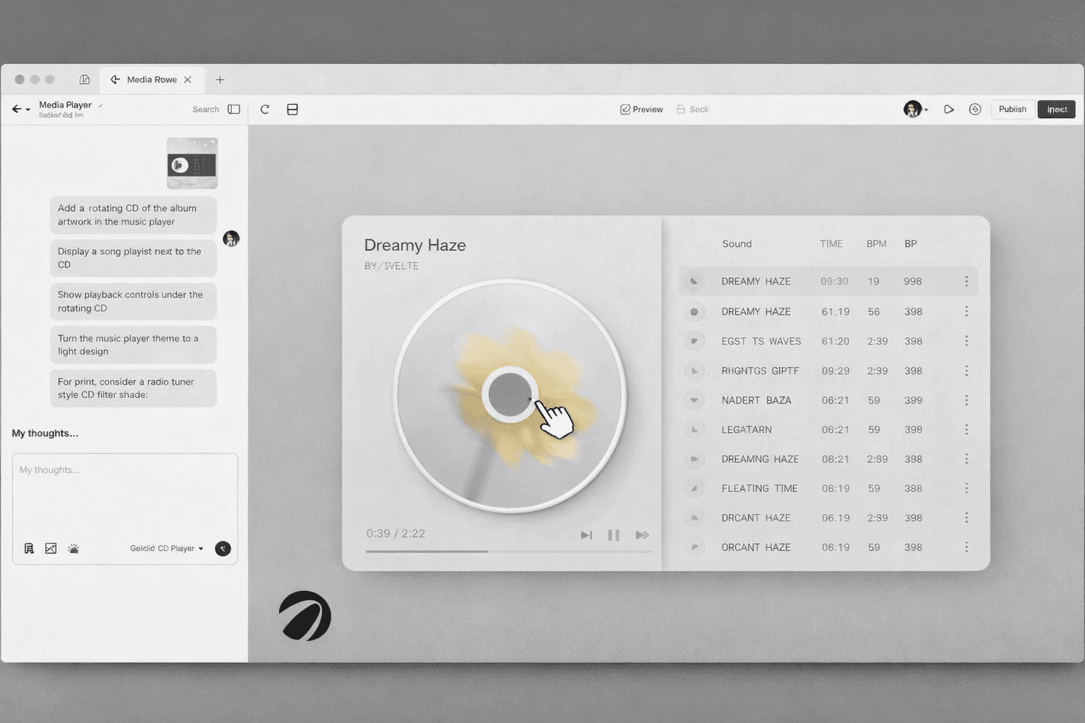Click the DRCANT HAZE row icon
1085x723 pixels.
694,518
